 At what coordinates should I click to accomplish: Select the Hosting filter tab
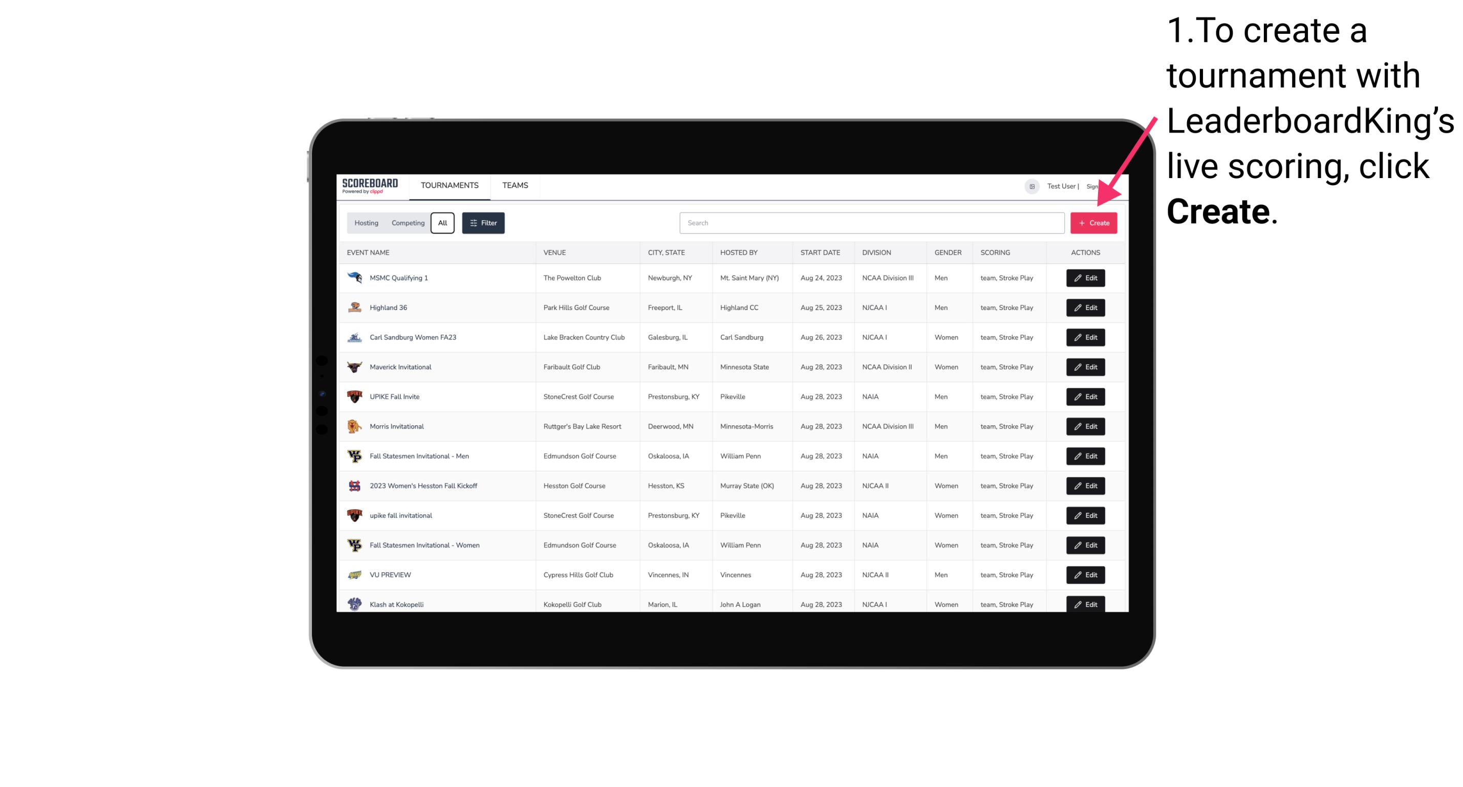[365, 223]
